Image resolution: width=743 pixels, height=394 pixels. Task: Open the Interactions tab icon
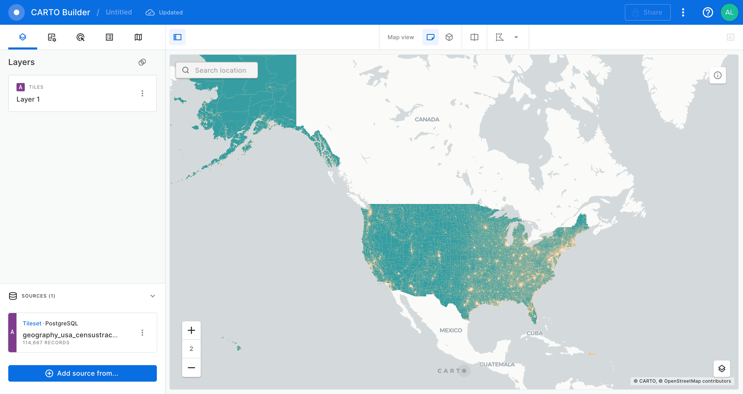coord(80,37)
